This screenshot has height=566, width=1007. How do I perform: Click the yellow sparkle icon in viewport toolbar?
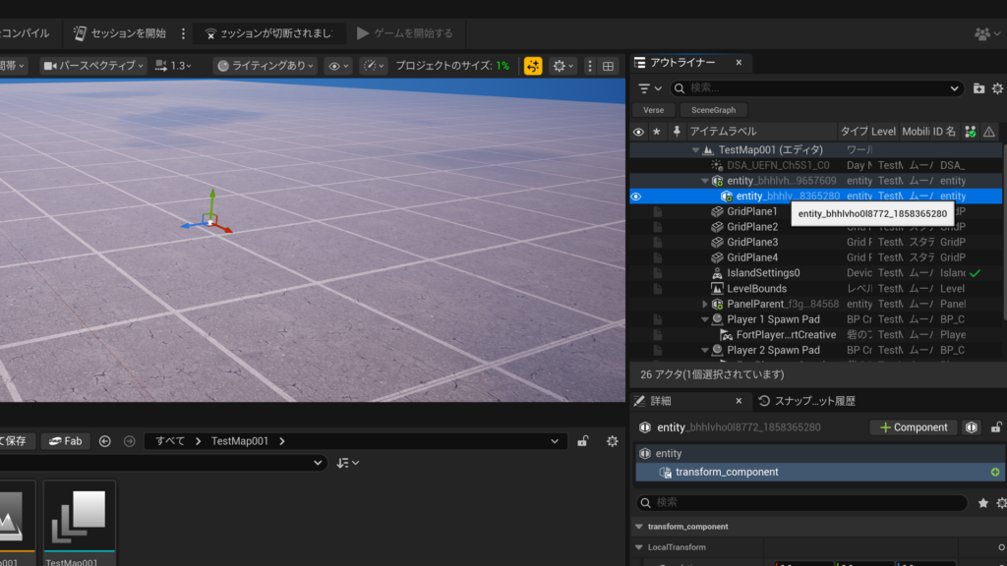click(533, 66)
